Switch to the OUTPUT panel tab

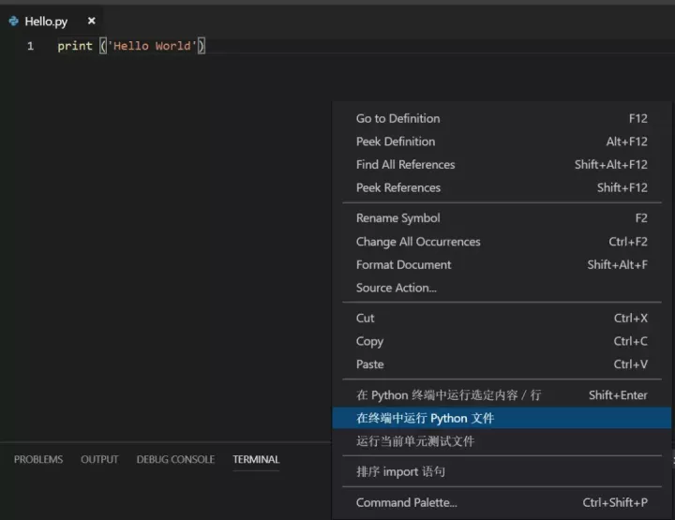pos(99,460)
